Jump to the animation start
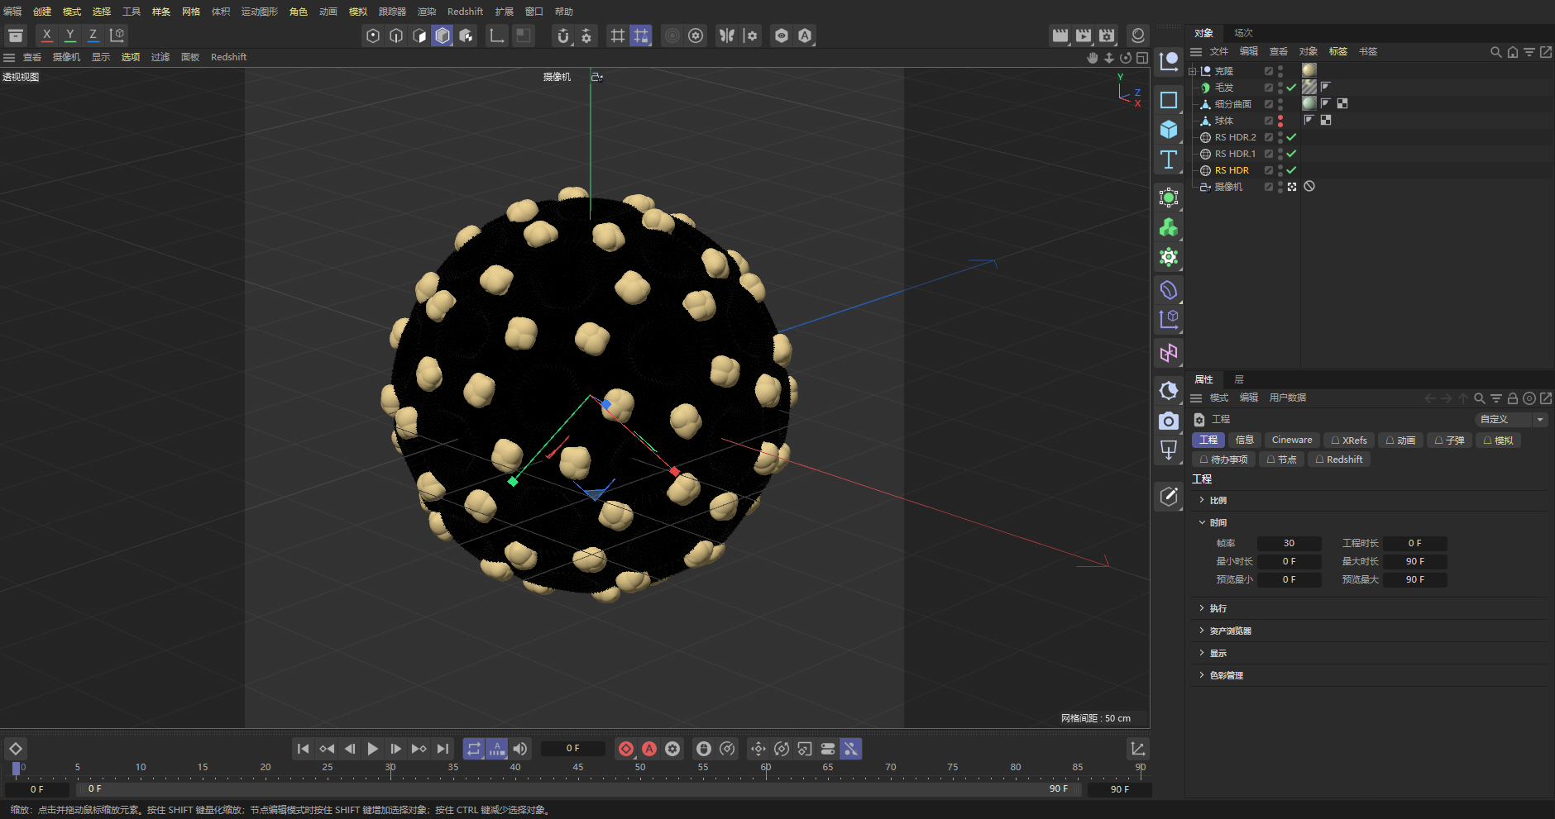This screenshot has height=819, width=1555. [x=304, y=749]
